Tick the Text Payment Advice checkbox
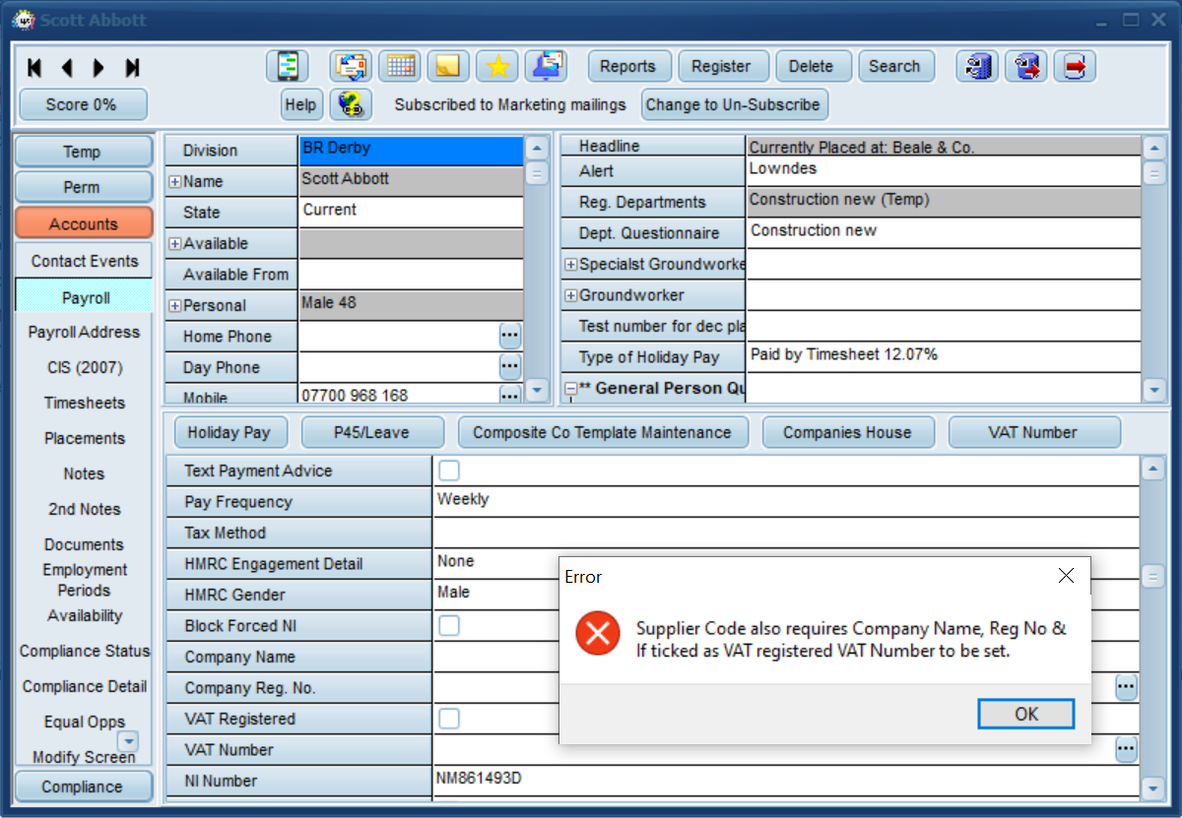The image size is (1182, 818). (x=448, y=471)
